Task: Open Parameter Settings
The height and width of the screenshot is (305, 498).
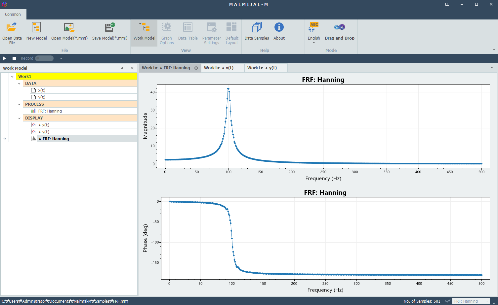Action: pos(212,33)
